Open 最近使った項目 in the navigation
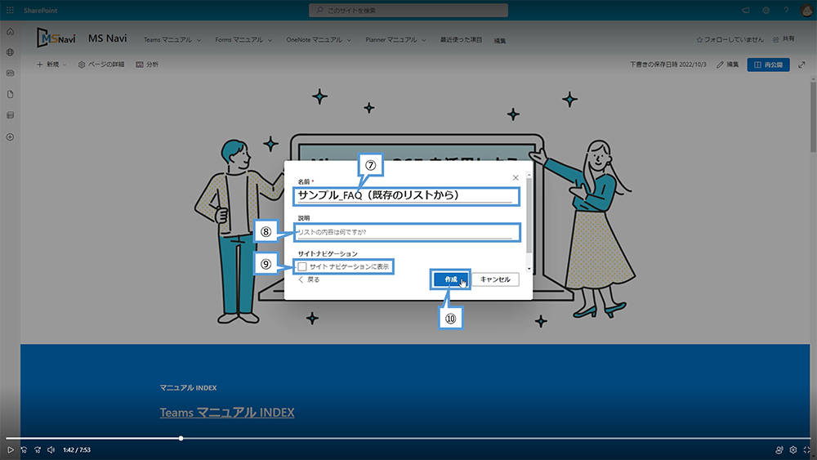Image resolution: width=817 pixels, height=460 pixels. (461, 39)
